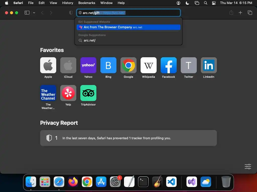Viewport: 257px width, 192px height.
Task: Open the History menu
Action: tap(68, 3)
